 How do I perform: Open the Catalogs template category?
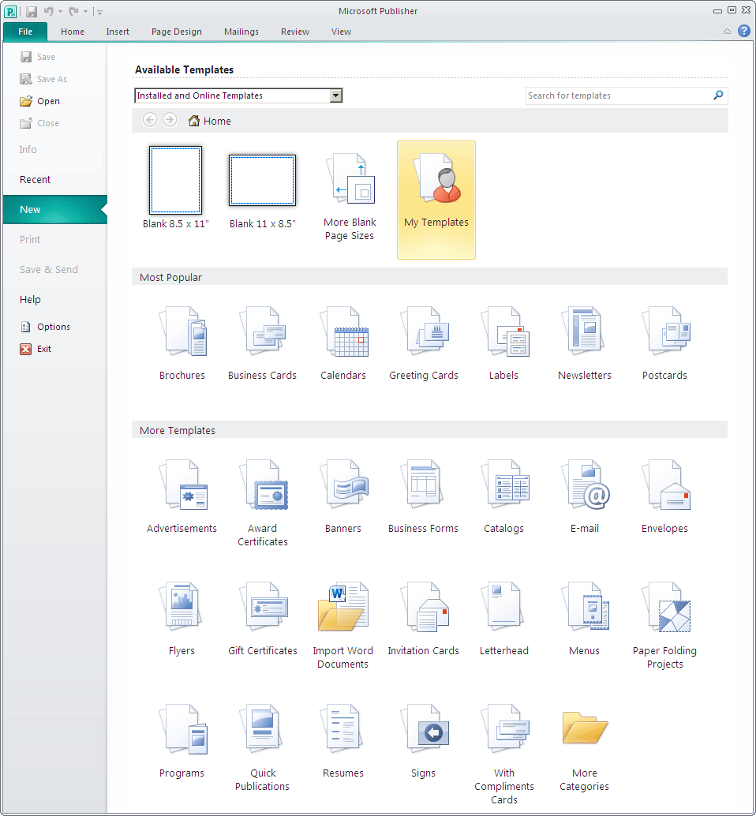click(x=503, y=496)
